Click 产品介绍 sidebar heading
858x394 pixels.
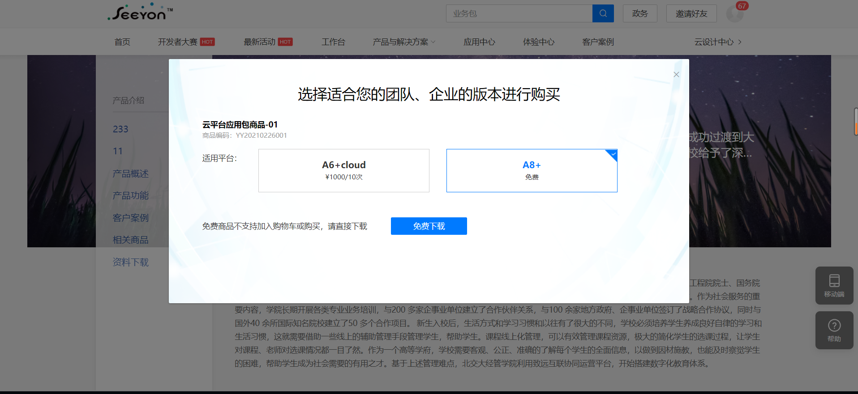coord(129,101)
